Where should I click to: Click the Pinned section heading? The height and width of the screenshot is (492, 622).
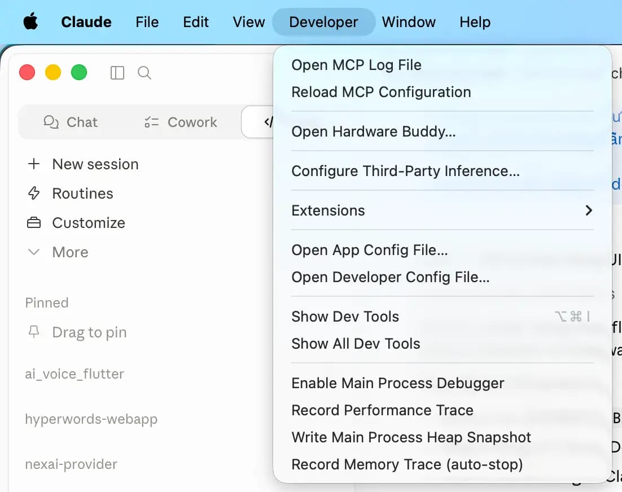[x=47, y=303]
